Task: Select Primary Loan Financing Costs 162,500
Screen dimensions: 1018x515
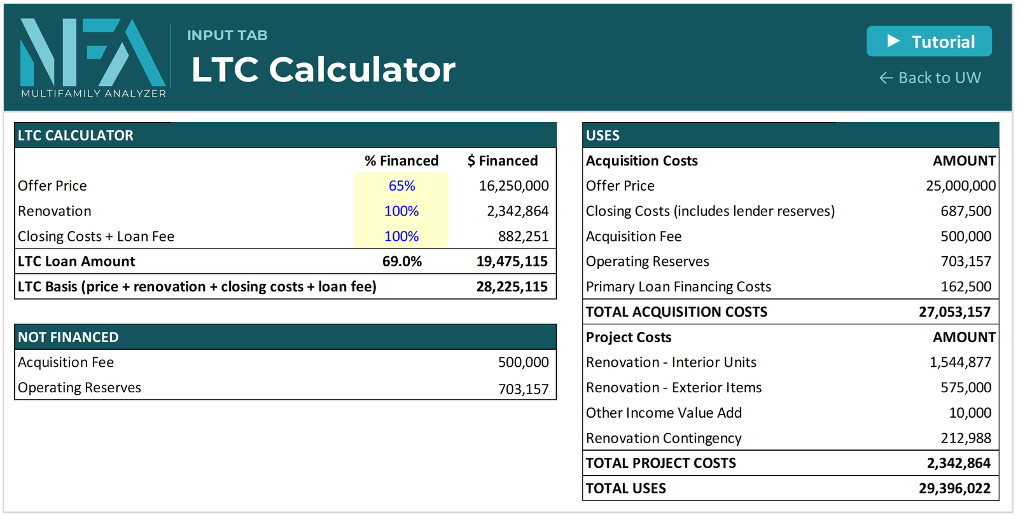Action: point(966,287)
